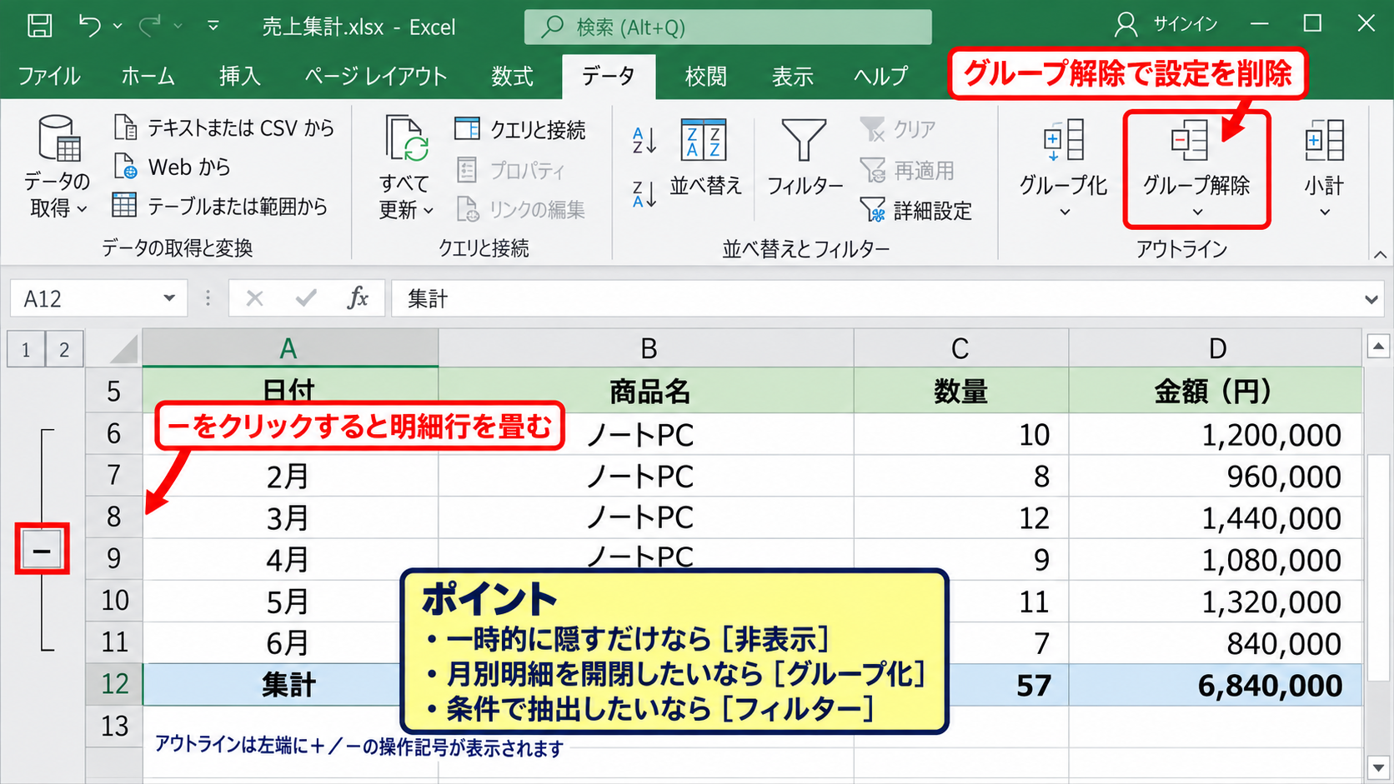Sort descending Z to A
1394x784 pixels.
644,194
